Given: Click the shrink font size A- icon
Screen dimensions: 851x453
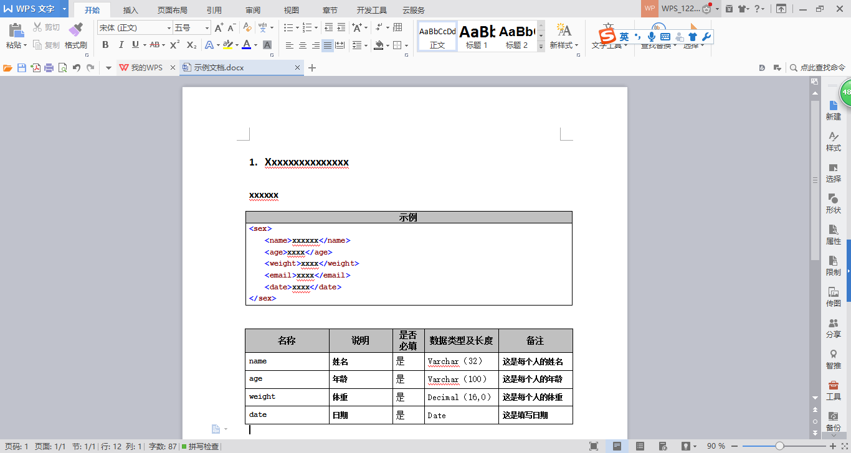Looking at the screenshot, I should (232, 27).
